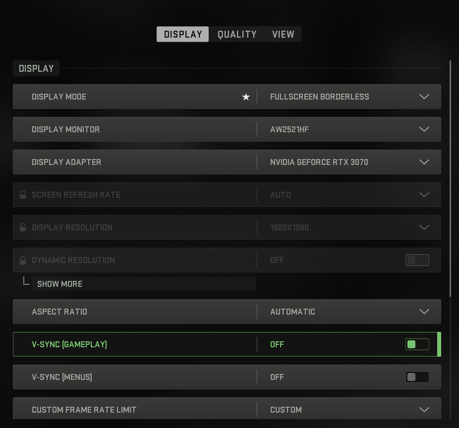459x428 pixels.
Task: Click the lock icon beside Dynamic Resolution
Action: (x=23, y=260)
